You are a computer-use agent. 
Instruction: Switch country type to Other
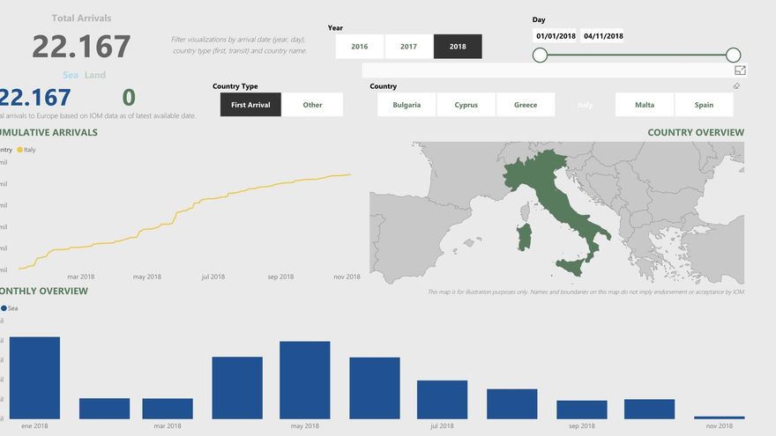click(313, 105)
